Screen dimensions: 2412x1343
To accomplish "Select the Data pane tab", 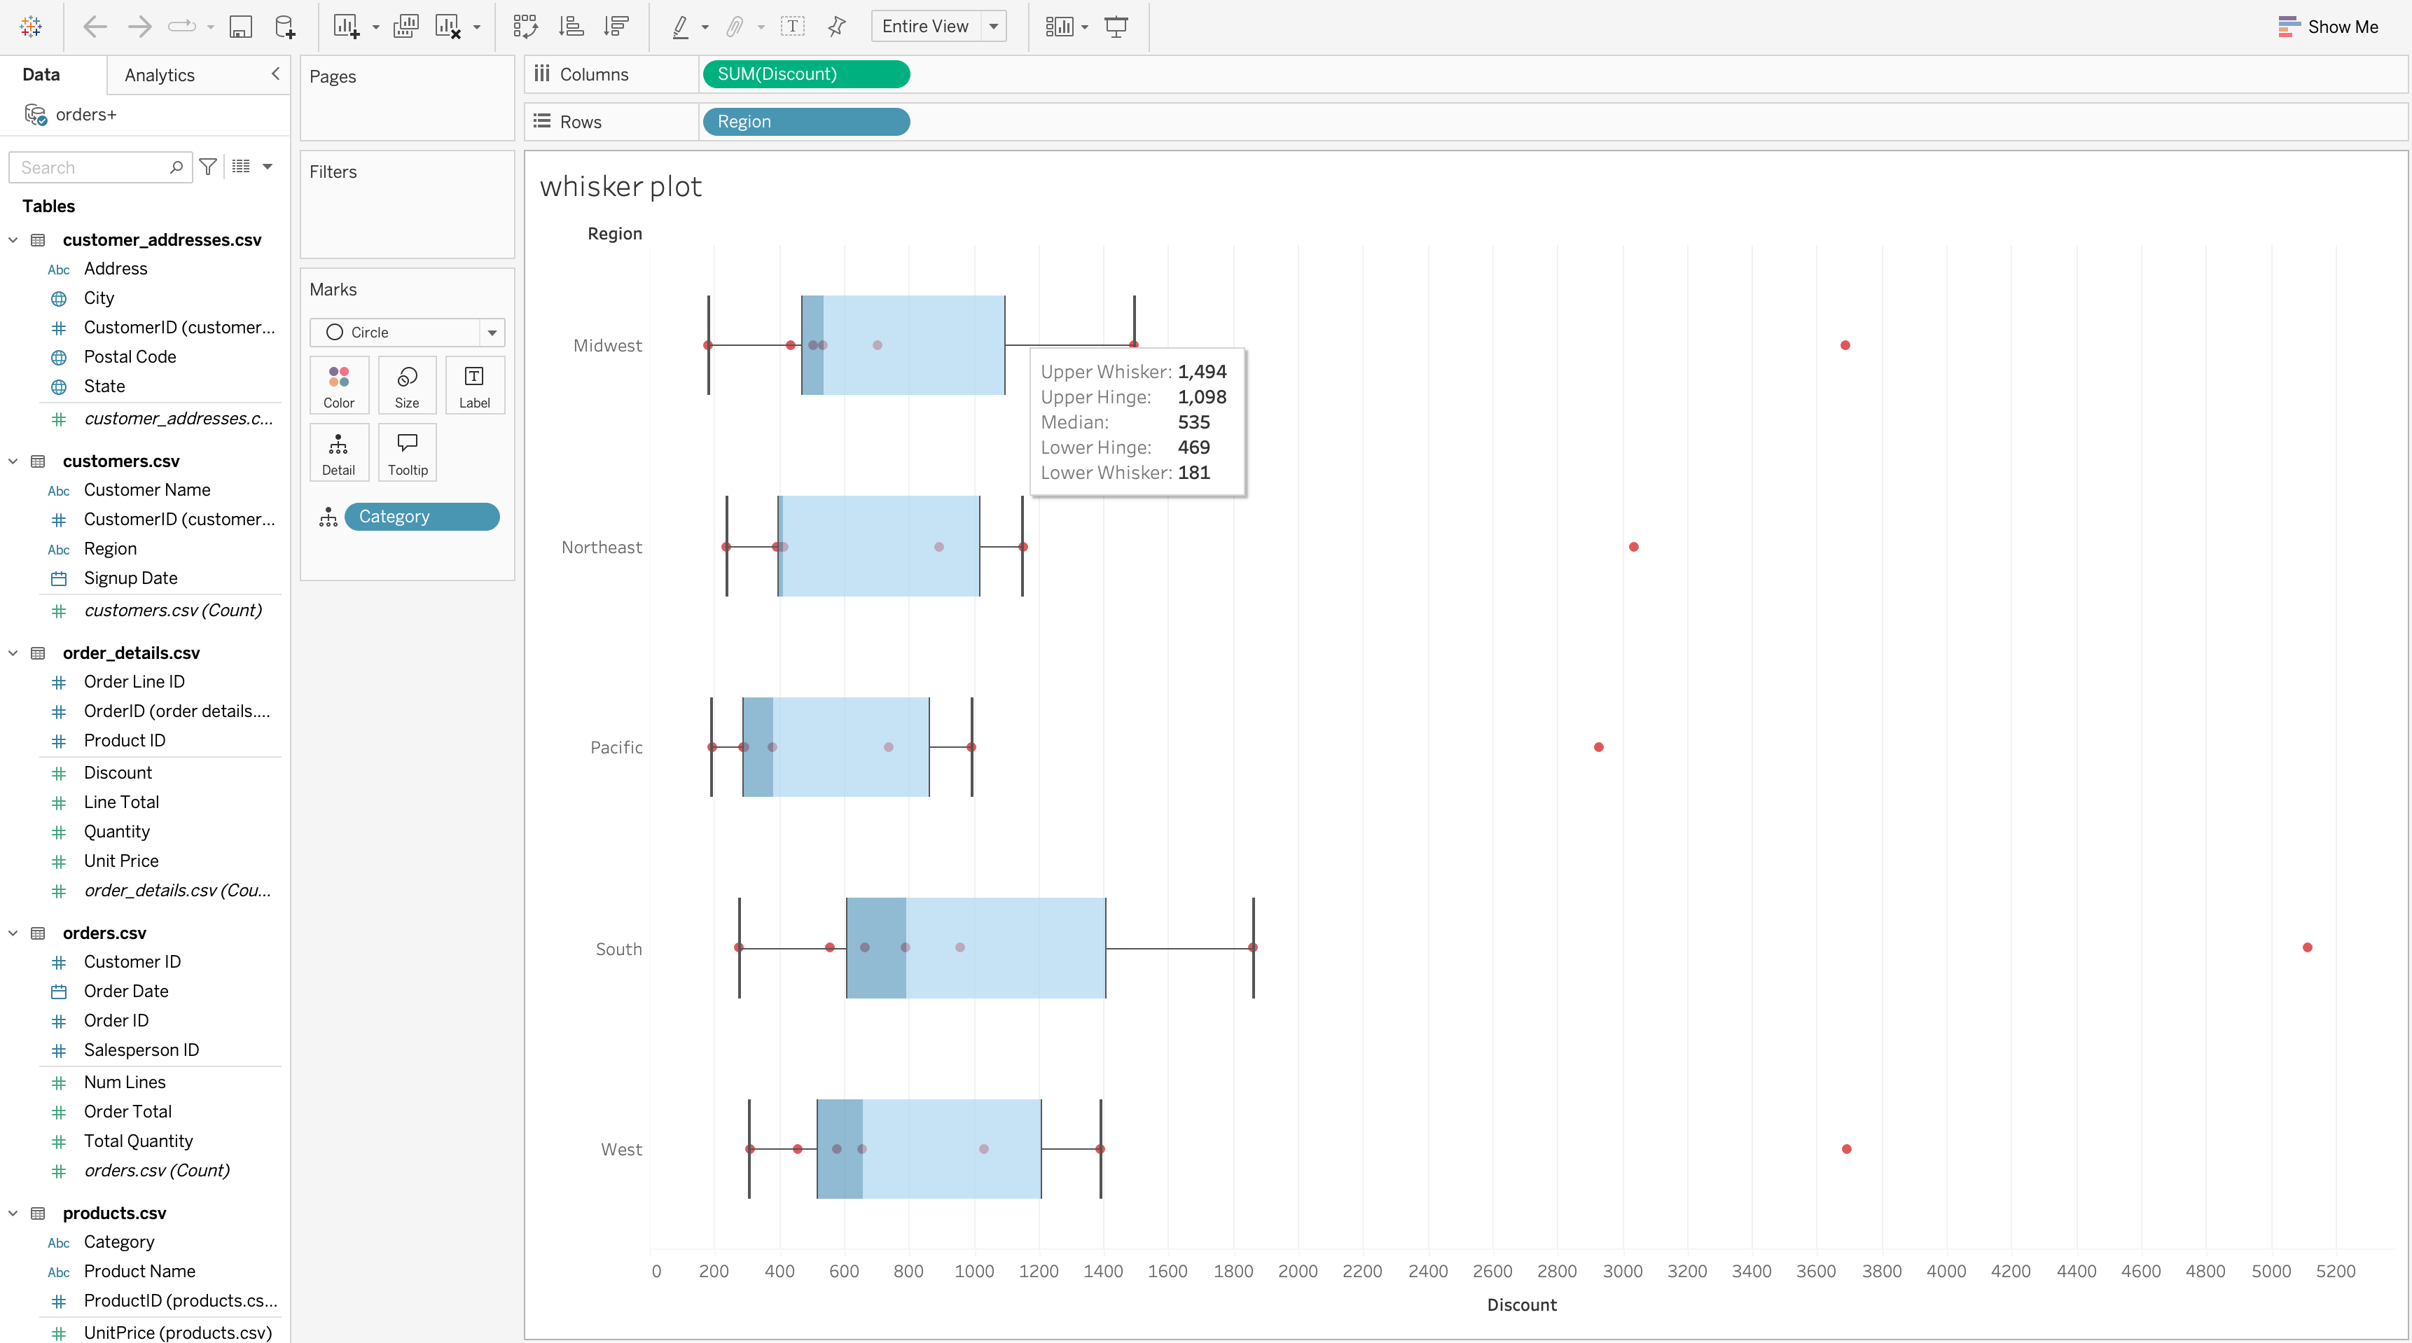I will pos(41,75).
